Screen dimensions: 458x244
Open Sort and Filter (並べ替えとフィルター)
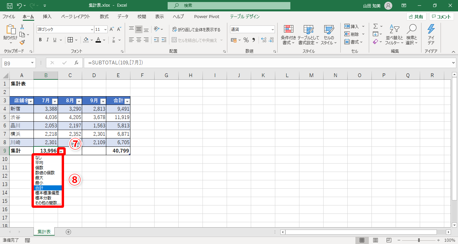coord(394,35)
